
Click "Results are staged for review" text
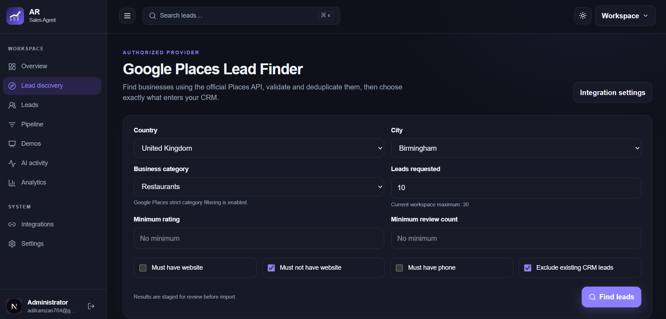(185, 297)
